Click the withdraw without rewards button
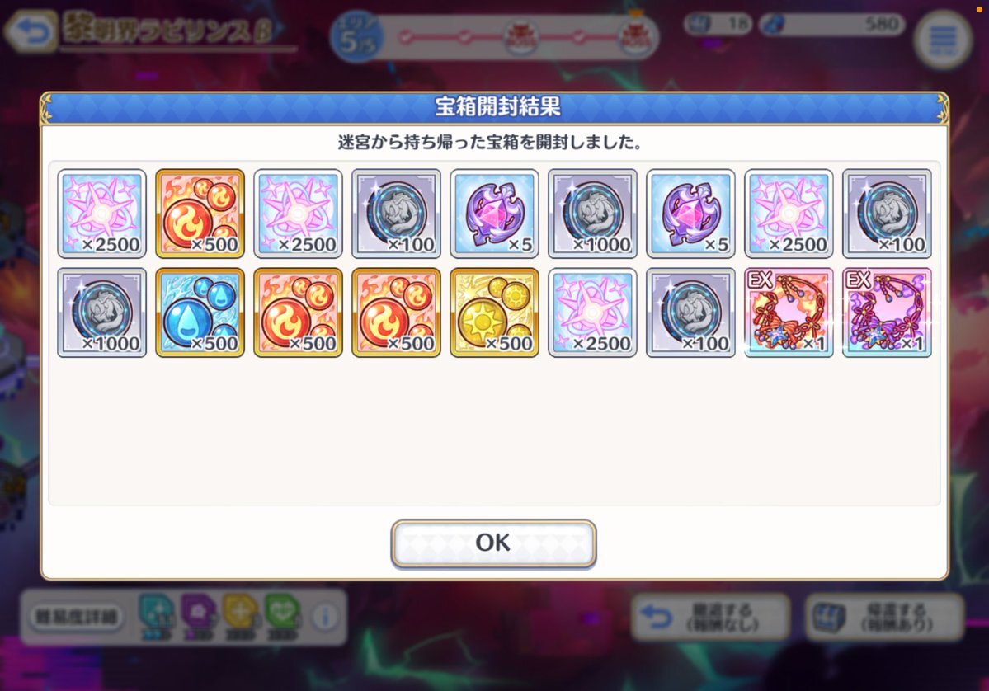The width and height of the screenshot is (989, 691). coord(710,618)
